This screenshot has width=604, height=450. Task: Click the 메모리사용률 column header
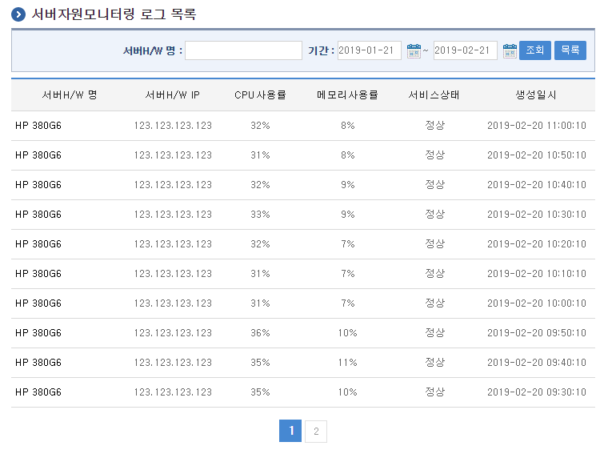(347, 94)
